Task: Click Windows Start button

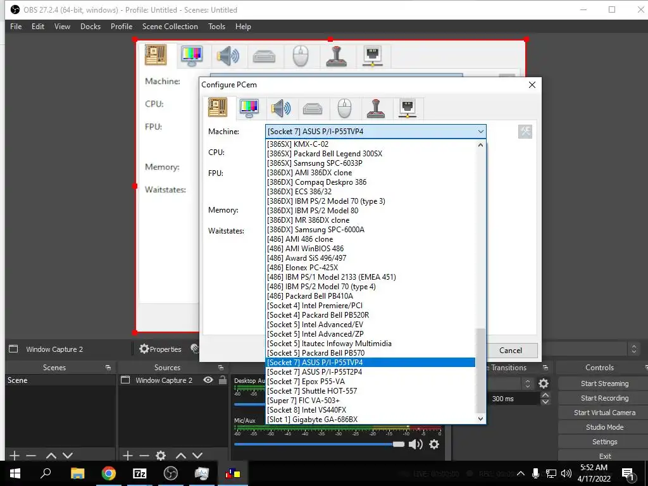Action: [x=15, y=473]
